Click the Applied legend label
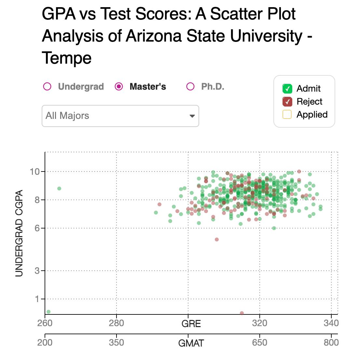345x356 pixels. click(312, 114)
